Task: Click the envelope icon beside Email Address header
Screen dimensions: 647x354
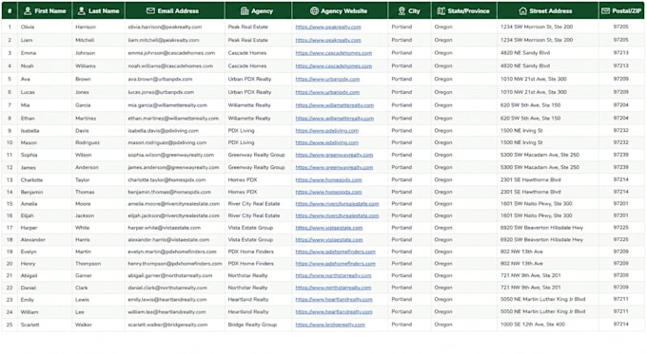Action: pos(150,11)
